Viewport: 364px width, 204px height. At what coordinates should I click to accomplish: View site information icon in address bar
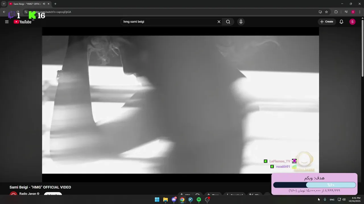tap(26, 12)
